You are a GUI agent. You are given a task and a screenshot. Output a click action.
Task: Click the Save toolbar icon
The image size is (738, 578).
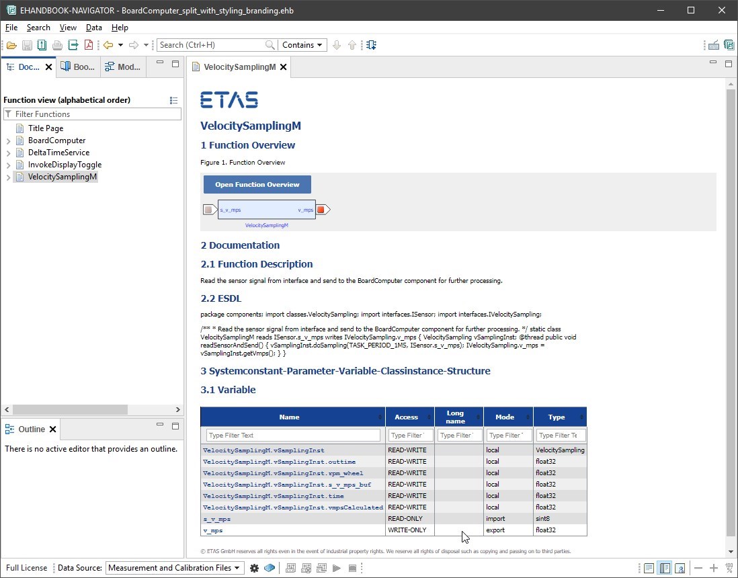[26, 45]
